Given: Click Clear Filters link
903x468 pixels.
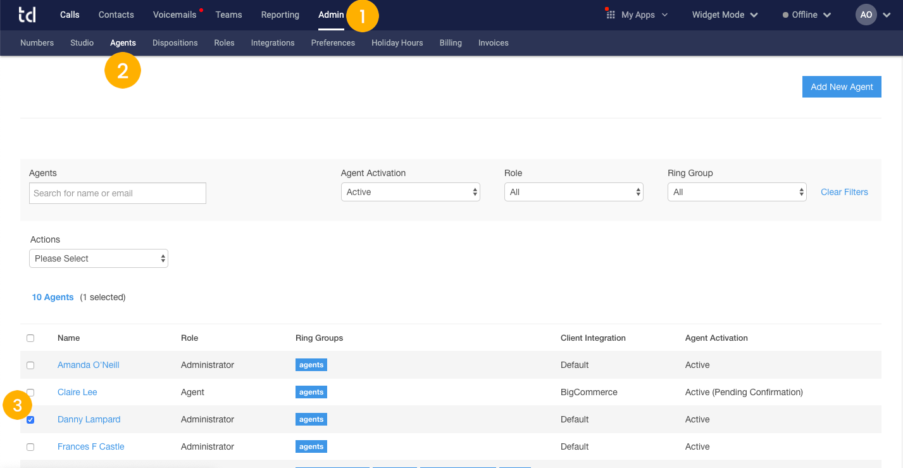Looking at the screenshot, I should [844, 192].
